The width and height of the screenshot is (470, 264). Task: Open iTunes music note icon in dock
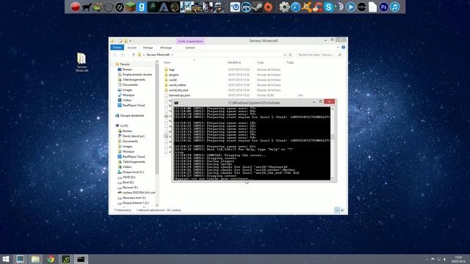(395, 7)
